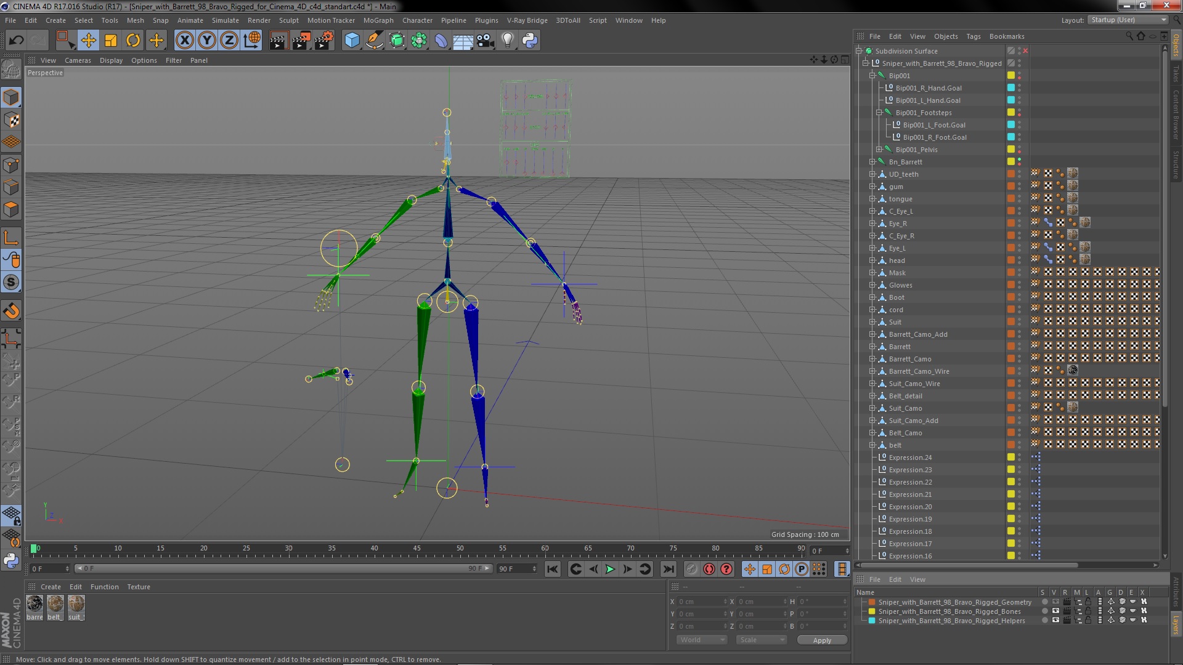The height and width of the screenshot is (665, 1183).
Task: Open Edit Render Settings icon
Action: pyautogui.click(x=324, y=41)
